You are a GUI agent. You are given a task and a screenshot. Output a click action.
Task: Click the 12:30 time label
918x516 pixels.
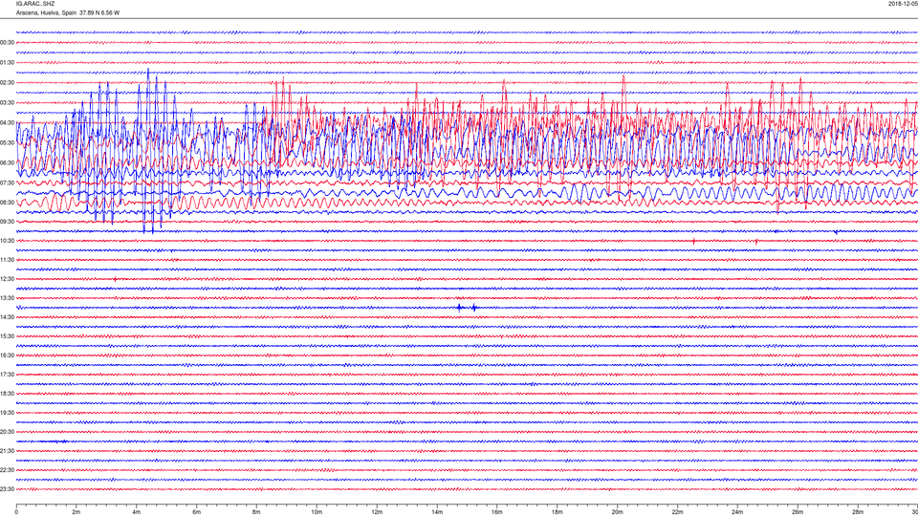pyautogui.click(x=7, y=279)
